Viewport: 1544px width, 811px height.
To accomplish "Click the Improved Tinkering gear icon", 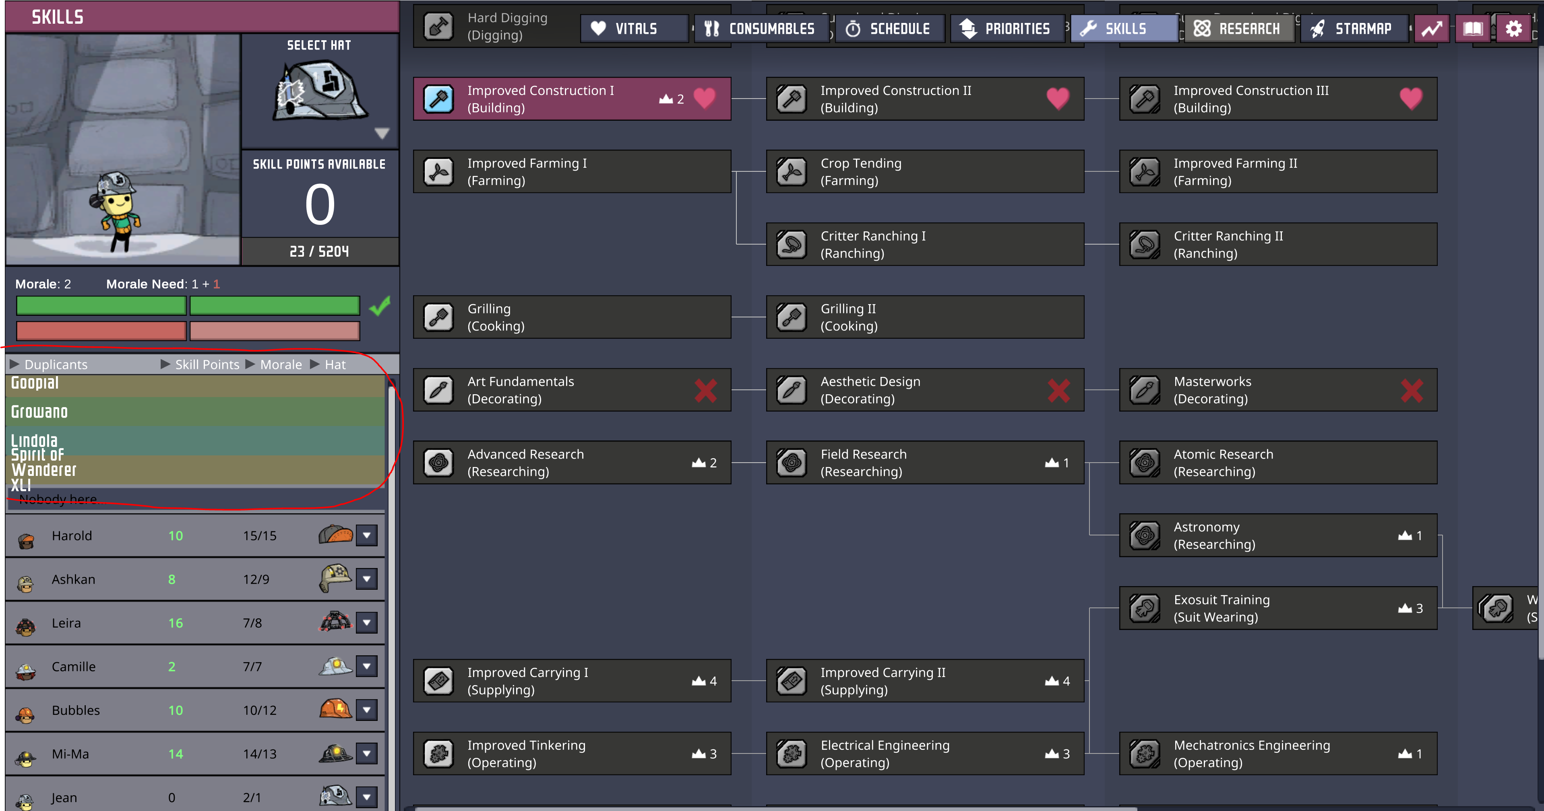I will pyautogui.click(x=439, y=753).
